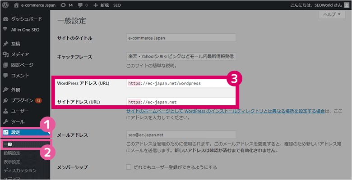The width and height of the screenshot is (352, 180).
Task: Select the ディスカッション submenu item
Action: pyautogui.click(x=20, y=171)
